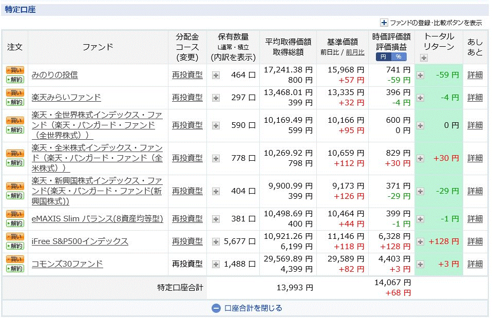Image resolution: width=493 pixels, height=318 pixels.
Task: Expand total return details for コモンズ30 +3円
Action: pos(421,264)
